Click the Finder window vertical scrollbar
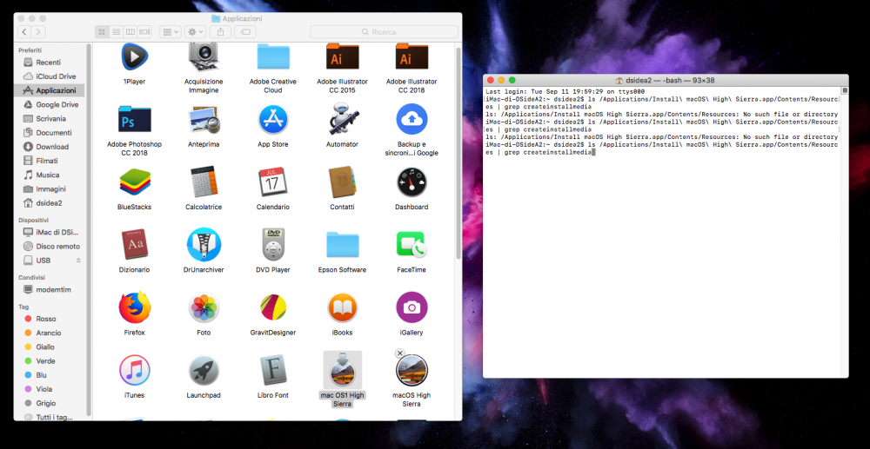 coord(458,154)
